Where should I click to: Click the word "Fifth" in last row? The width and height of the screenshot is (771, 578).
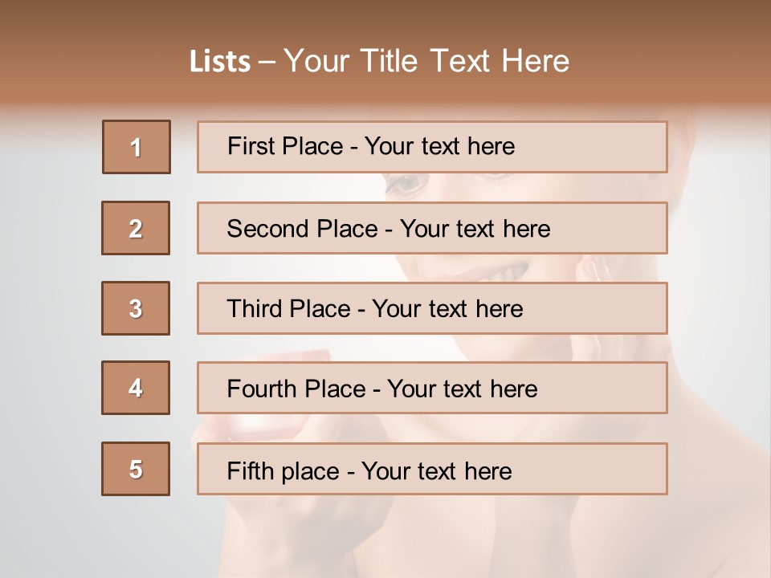coord(250,470)
